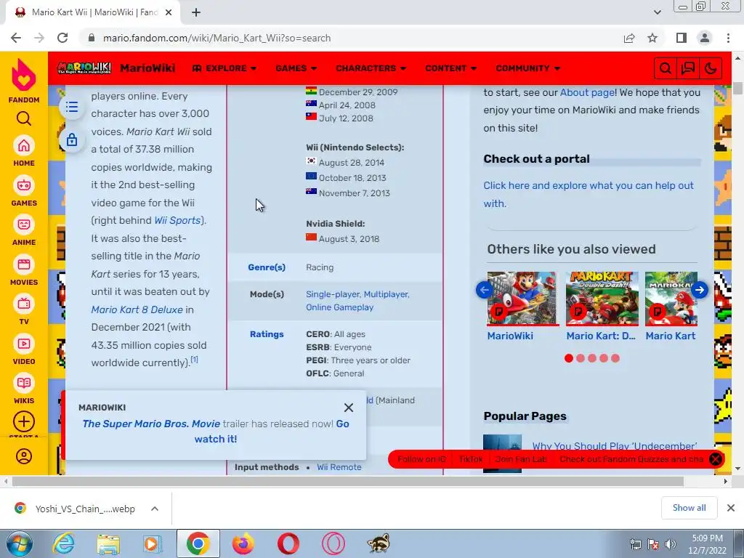
Task: Open the Wikis sidebar icon
Action: tap(24, 384)
